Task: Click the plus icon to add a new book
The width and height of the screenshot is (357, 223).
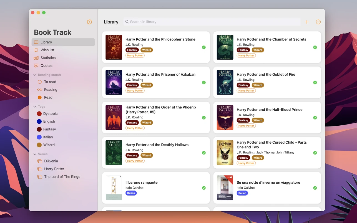Action: tap(307, 22)
